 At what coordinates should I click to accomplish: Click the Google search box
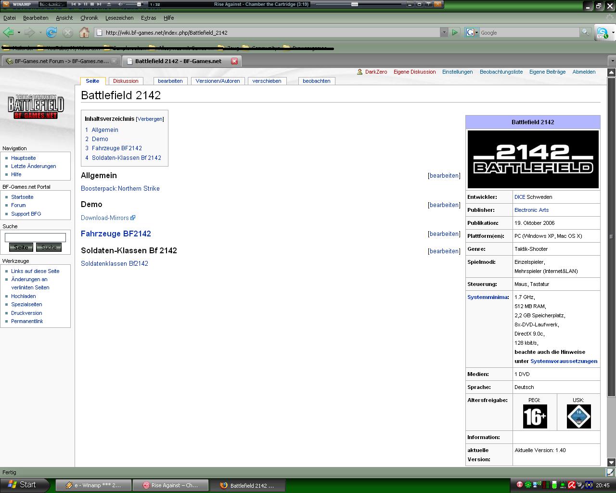pos(529,32)
